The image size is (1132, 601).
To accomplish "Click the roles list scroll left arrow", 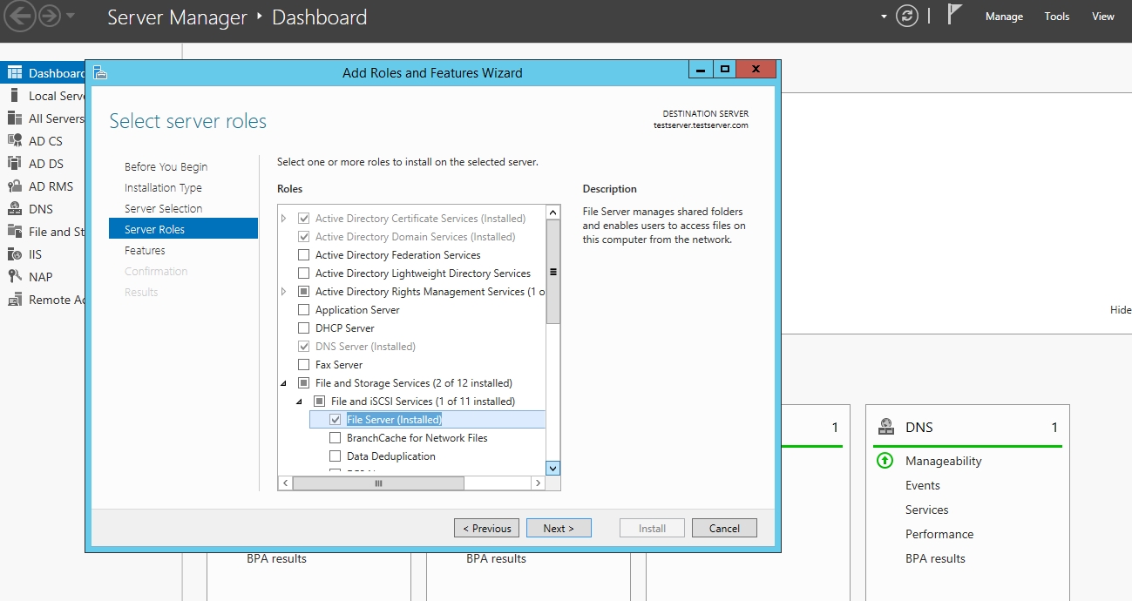I will coord(285,483).
